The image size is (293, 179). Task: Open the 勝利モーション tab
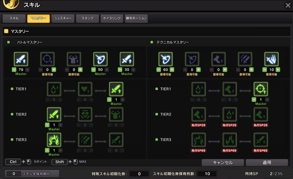point(136,19)
